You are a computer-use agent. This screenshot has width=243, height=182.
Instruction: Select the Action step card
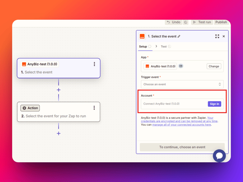tap(59, 112)
